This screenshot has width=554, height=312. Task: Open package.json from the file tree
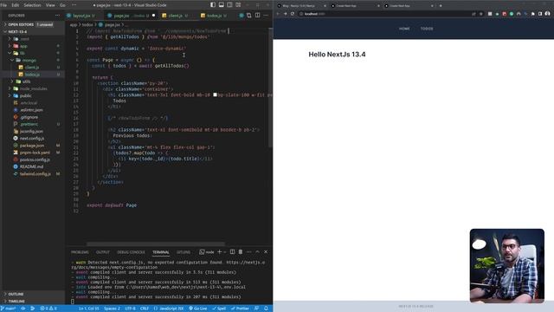click(33, 146)
